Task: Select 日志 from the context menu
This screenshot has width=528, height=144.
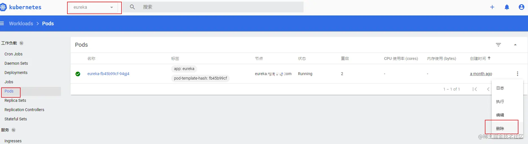Action: coord(507,88)
